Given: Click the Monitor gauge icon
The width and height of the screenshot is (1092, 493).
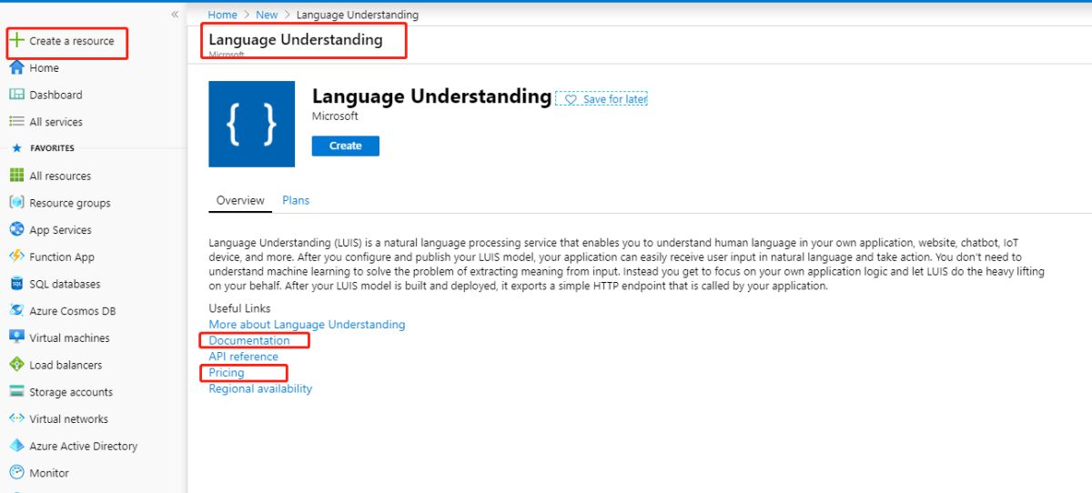Looking at the screenshot, I should point(16,473).
